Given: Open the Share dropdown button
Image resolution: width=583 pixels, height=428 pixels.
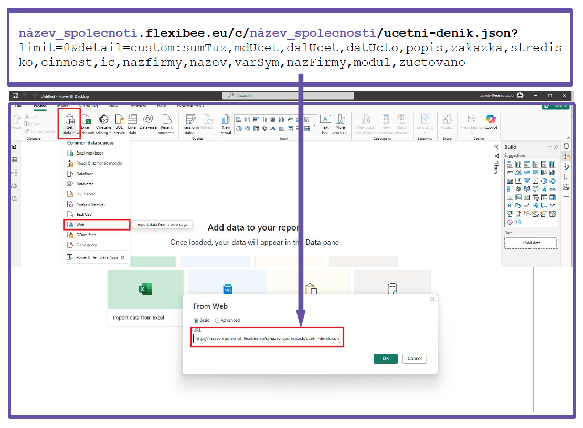Looking at the screenshot, I should (x=556, y=106).
